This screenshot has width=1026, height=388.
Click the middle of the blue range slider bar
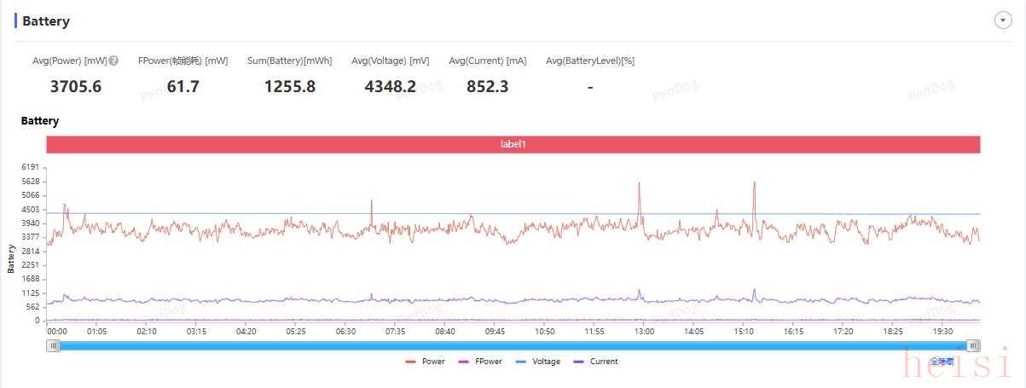513,345
